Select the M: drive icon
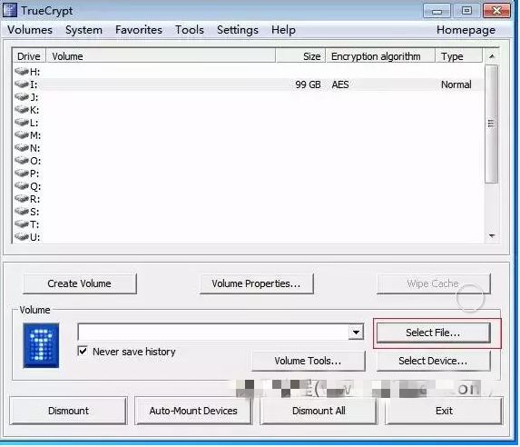 (22, 135)
